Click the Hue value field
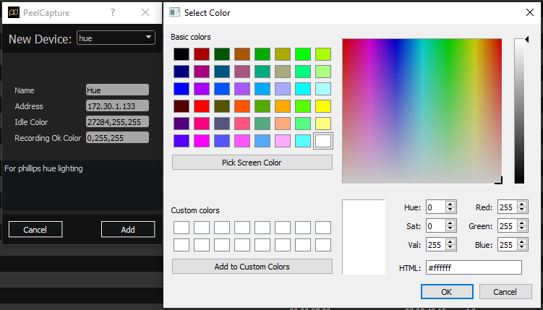 (435, 207)
